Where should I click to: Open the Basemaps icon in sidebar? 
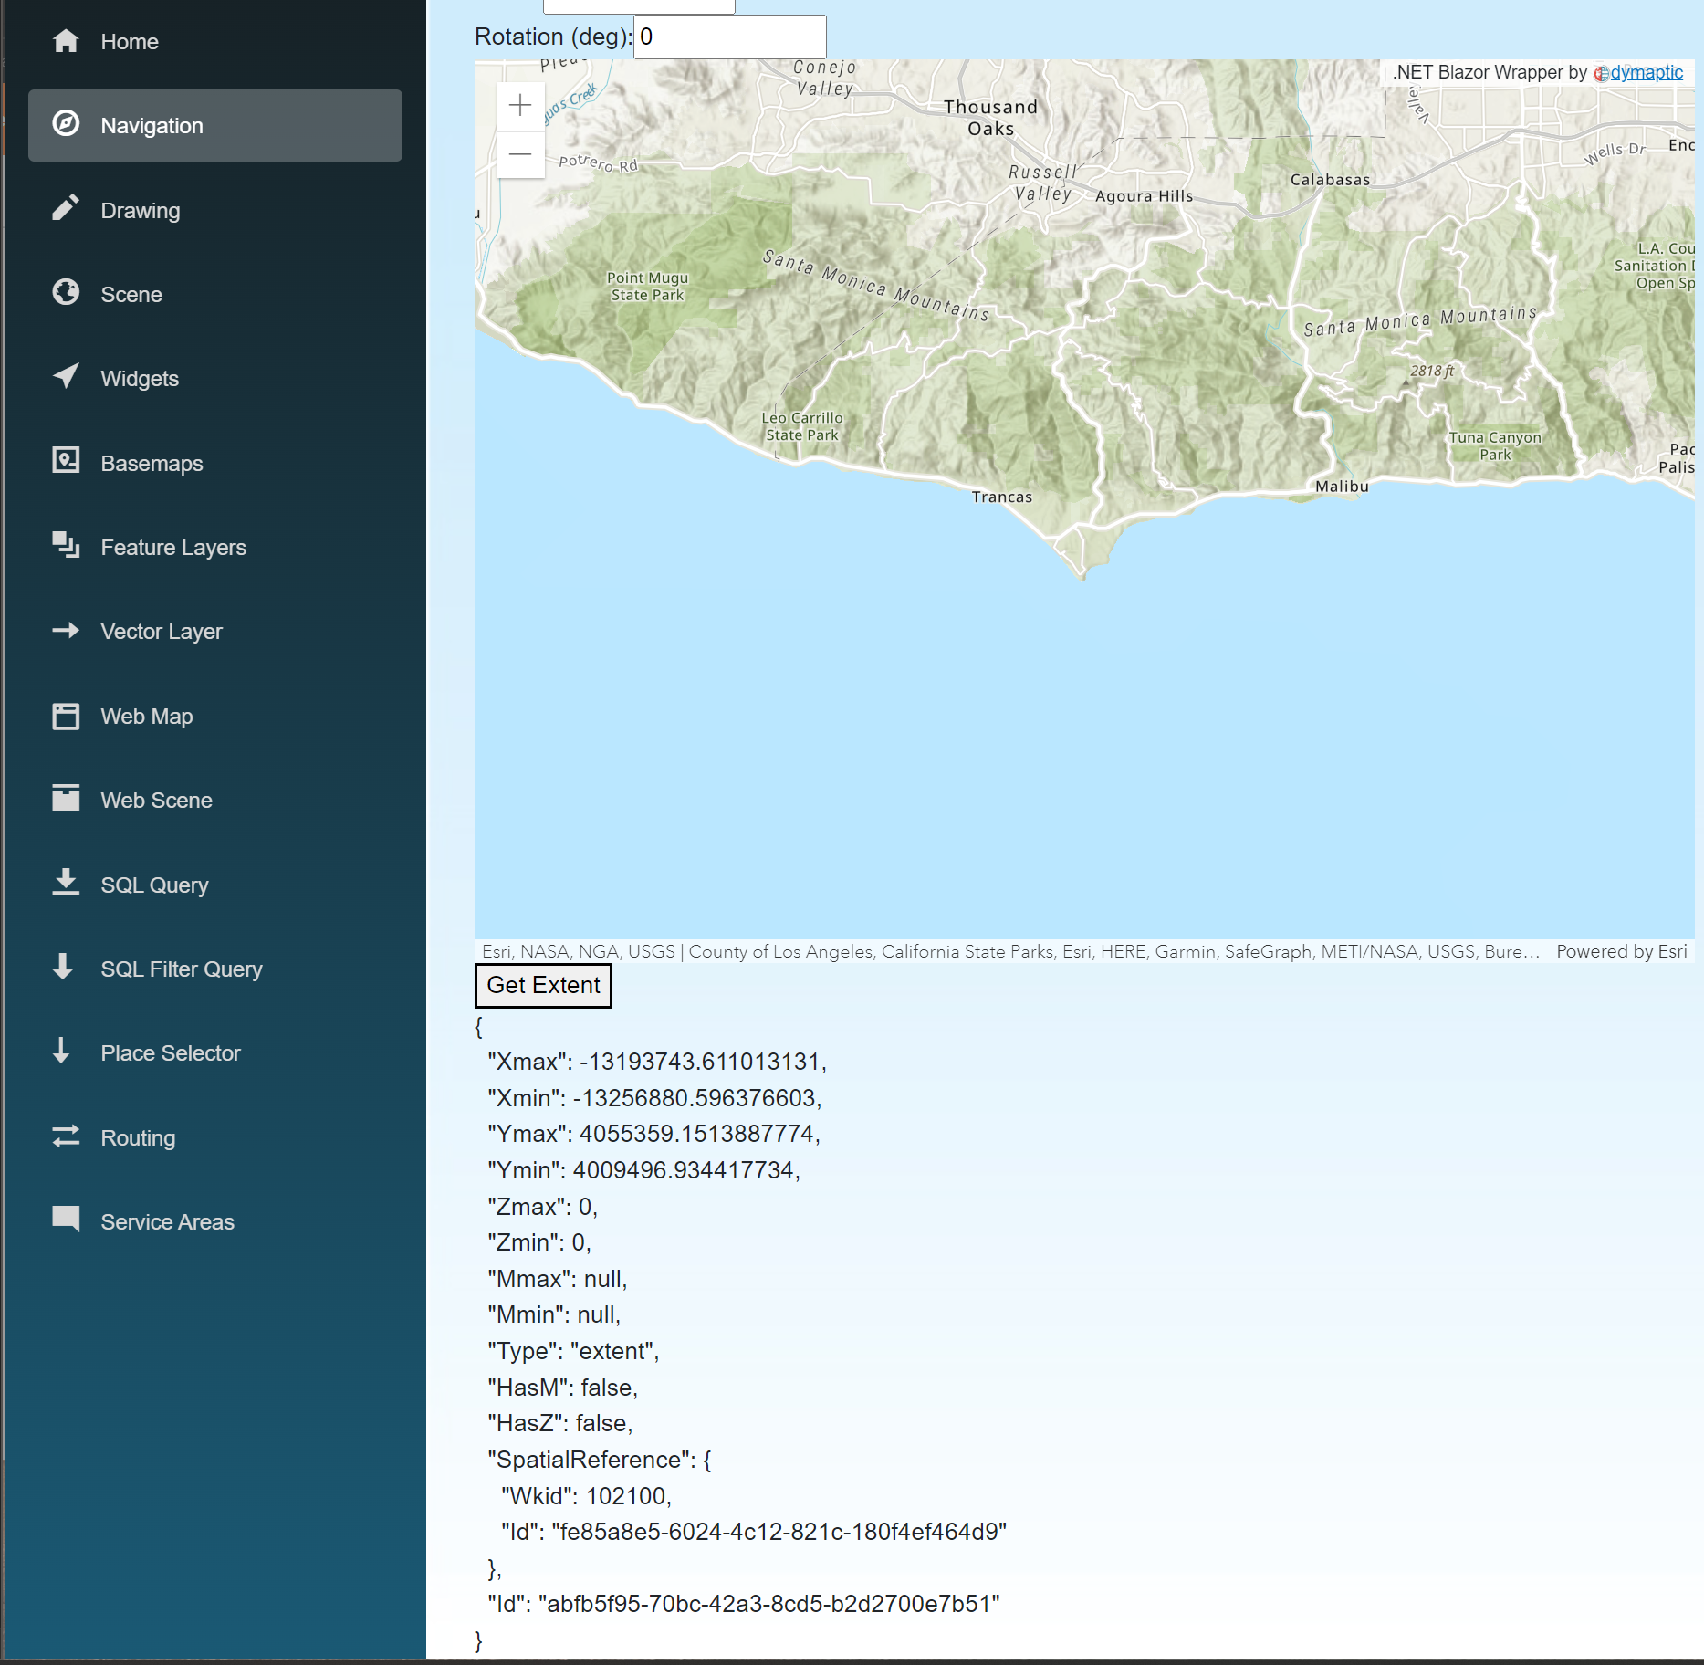pos(66,461)
